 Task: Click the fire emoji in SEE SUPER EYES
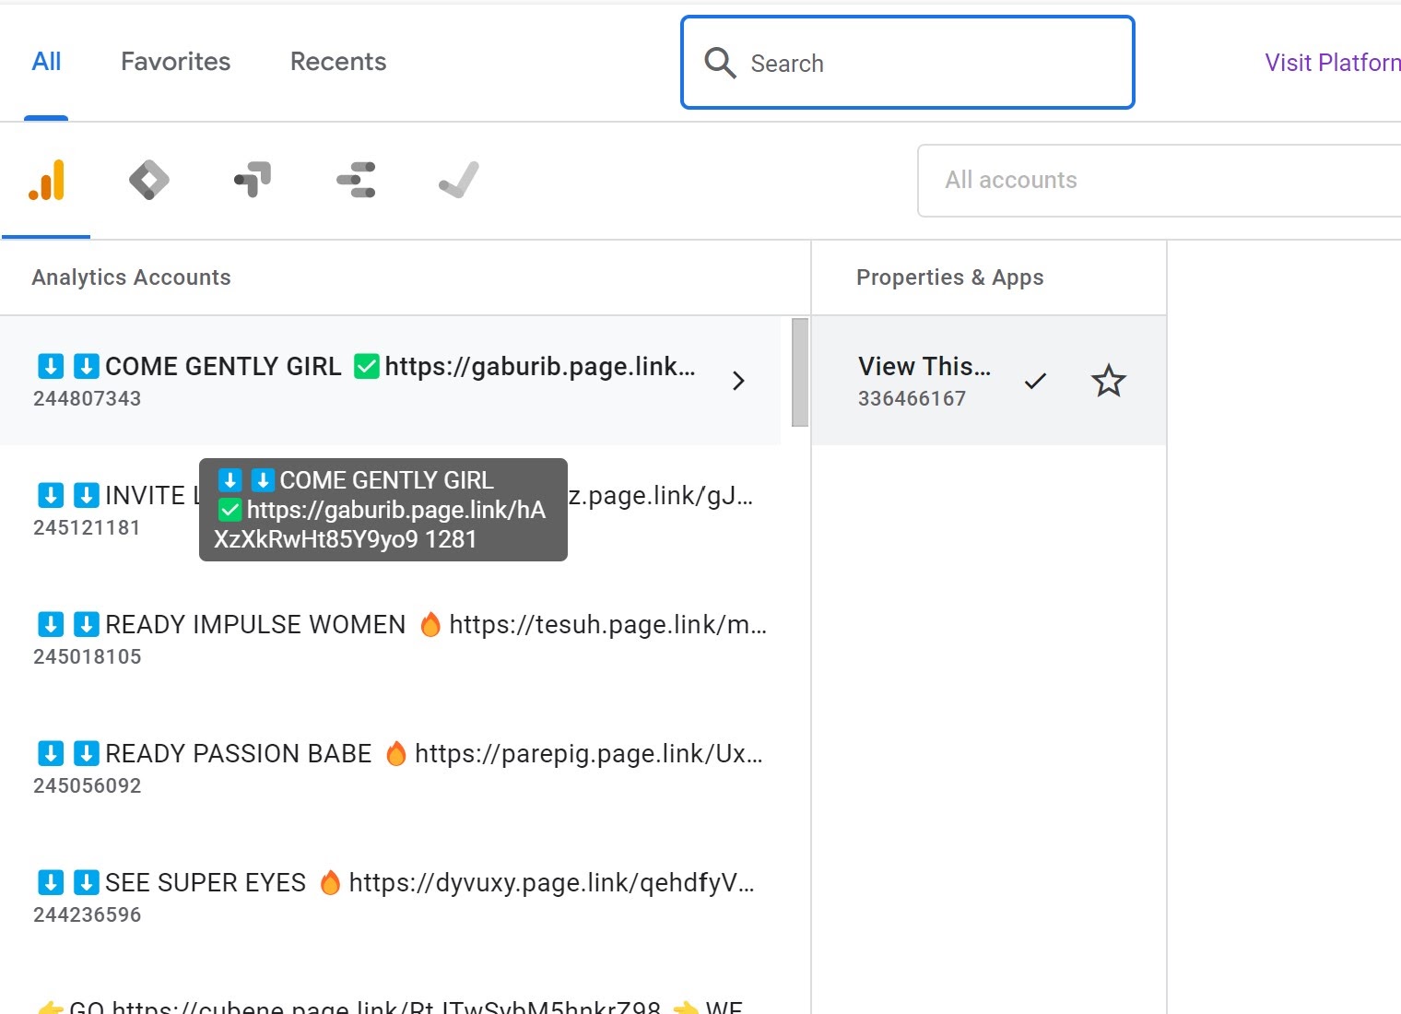330,883
